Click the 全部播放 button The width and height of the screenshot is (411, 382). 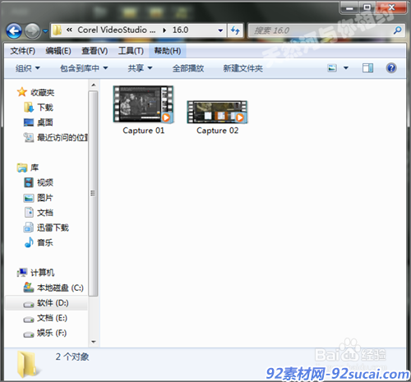(188, 68)
